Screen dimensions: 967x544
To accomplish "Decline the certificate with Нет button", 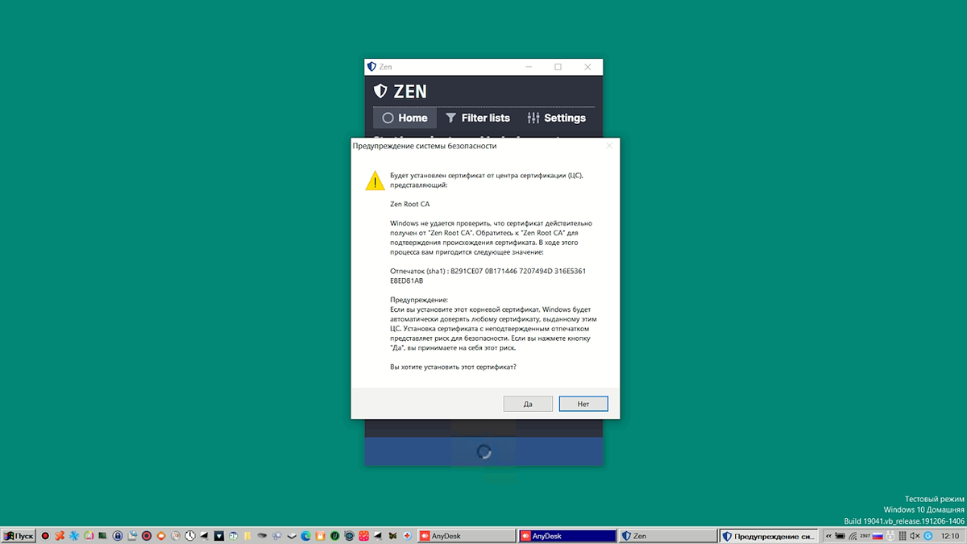I will (x=583, y=404).
